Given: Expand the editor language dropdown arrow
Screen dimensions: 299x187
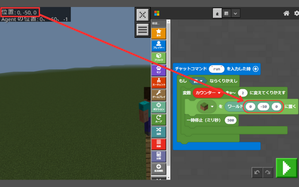Looking at the screenshot, I should (235, 14).
